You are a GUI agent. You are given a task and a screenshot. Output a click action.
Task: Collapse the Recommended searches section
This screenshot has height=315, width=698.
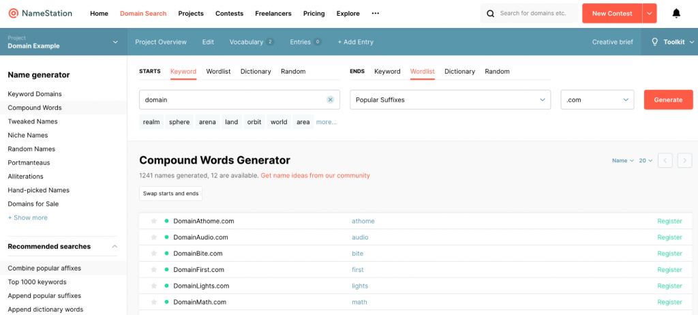[x=115, y=246]
